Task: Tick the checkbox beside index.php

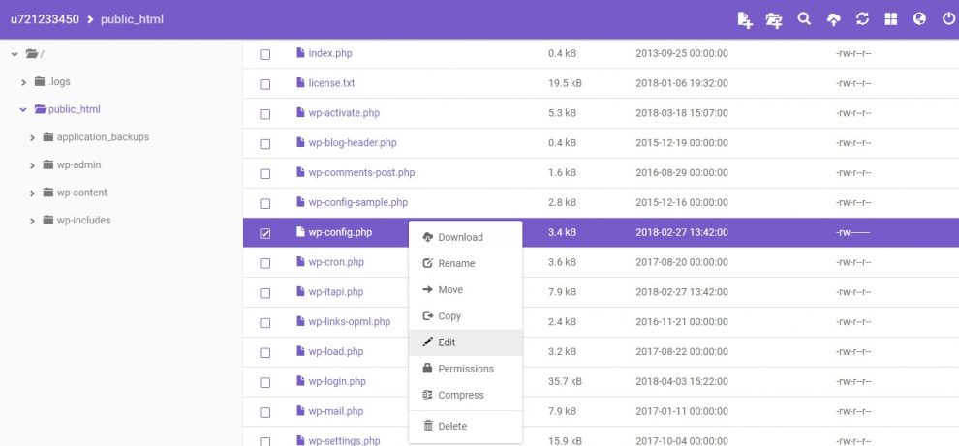Action: [265, 54]
